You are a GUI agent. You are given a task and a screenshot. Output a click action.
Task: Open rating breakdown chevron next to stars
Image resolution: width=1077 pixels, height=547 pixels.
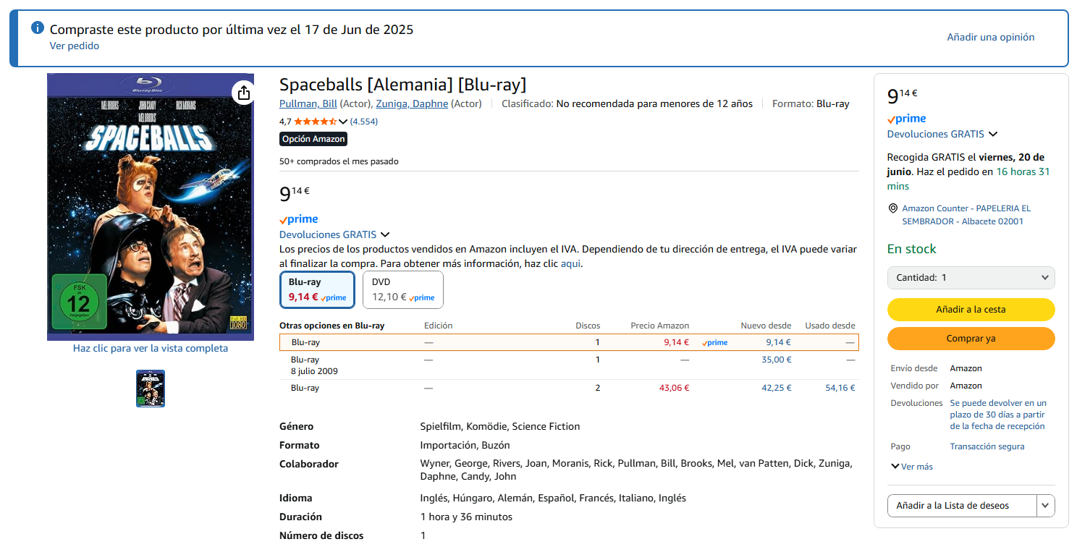(x=343, y=122)
